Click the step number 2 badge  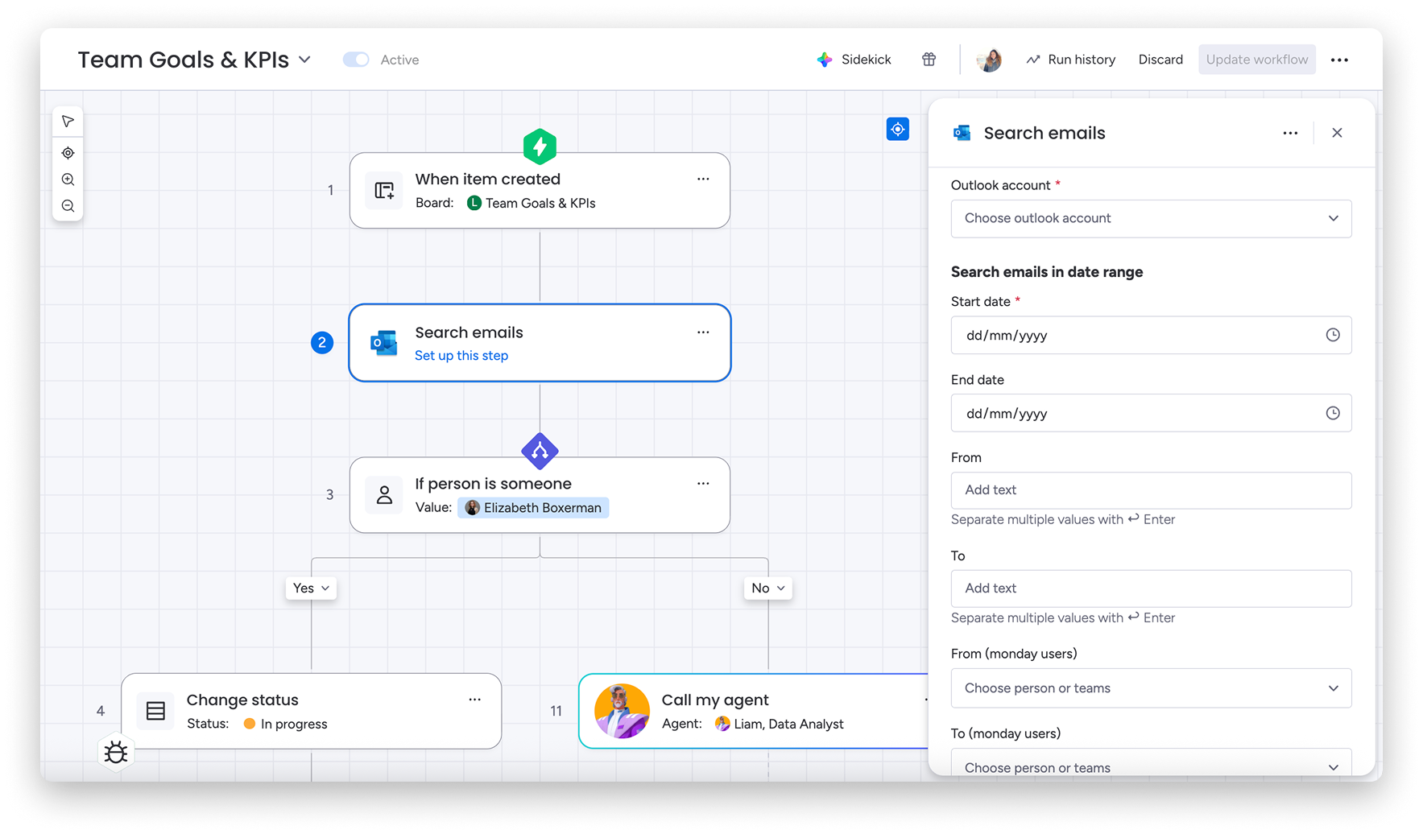click(x=322, y=343)
